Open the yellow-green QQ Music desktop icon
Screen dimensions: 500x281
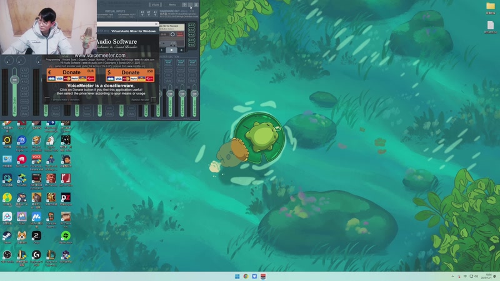(7, 197)
